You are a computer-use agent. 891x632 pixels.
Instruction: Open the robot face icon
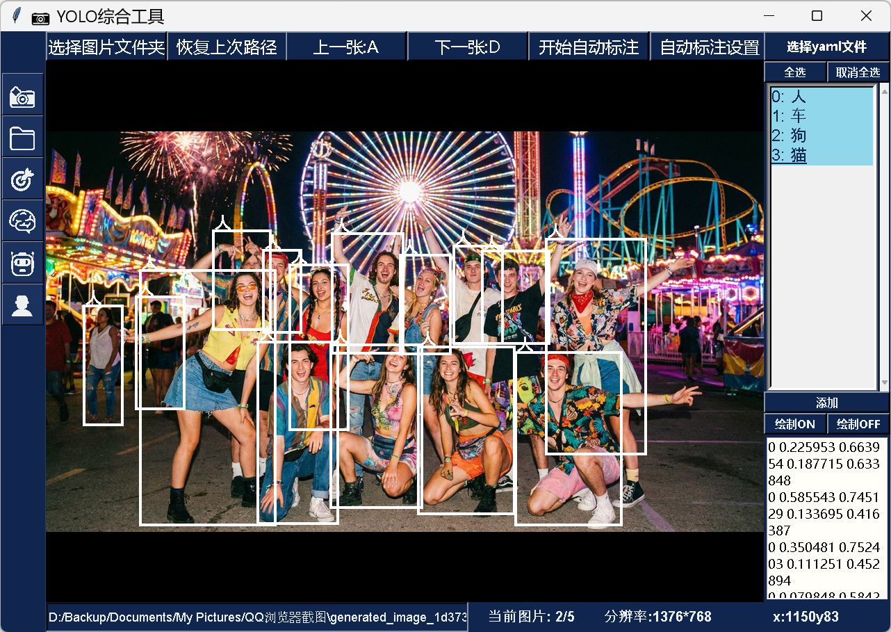23,263
